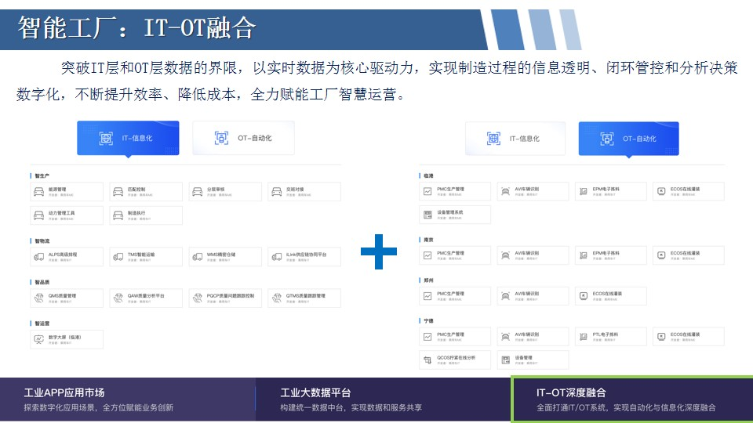Click the car icon of 能源管理
The image size is (753, 423).
click(x=39, y=192)
